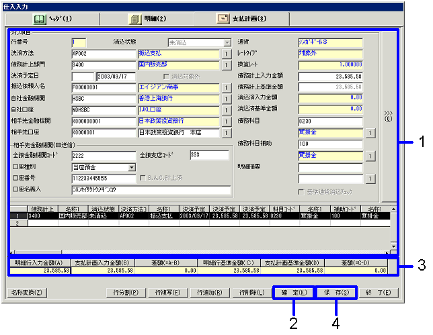
Task: Click the 自社金融機関 field HSBC
Action: click(104, 99)
